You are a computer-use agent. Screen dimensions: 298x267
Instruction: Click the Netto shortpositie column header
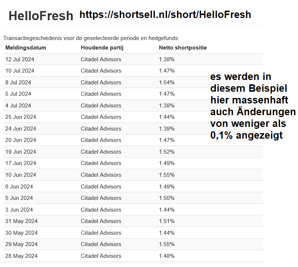click(x=183, y=48)
